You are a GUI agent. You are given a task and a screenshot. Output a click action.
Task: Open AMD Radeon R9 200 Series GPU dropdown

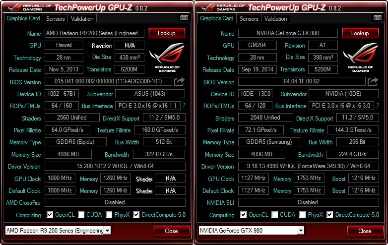click(107, 231)
